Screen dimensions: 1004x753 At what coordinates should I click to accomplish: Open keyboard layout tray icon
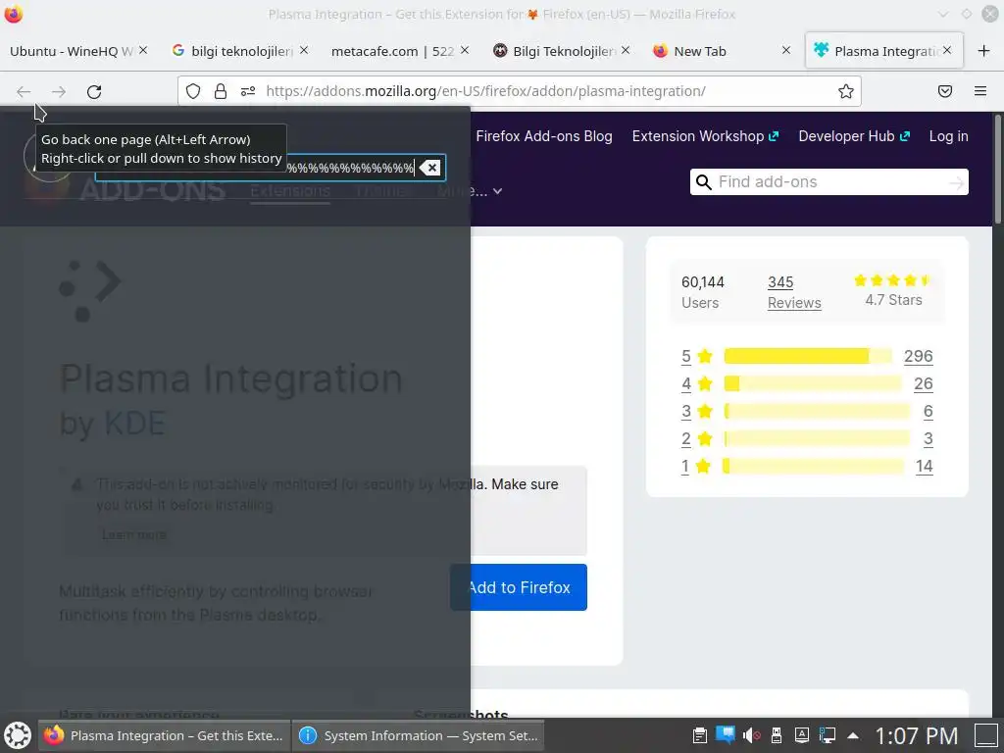tap(802, 735)
